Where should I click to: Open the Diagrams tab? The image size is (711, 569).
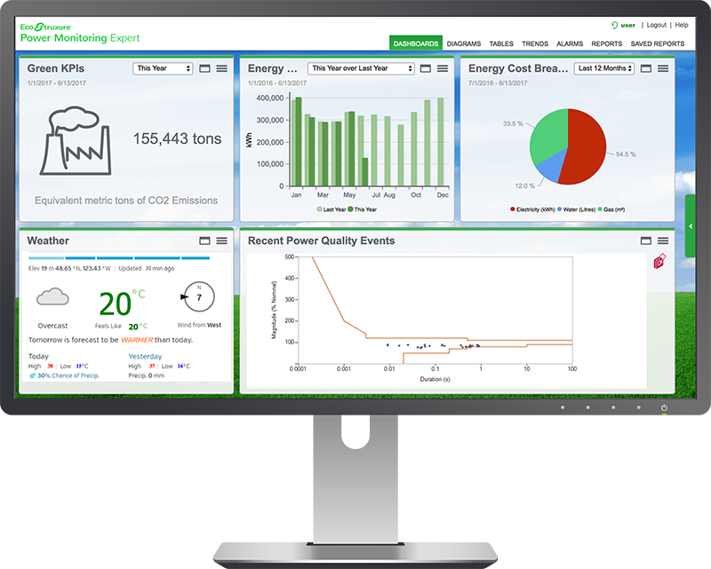point(463,43)
